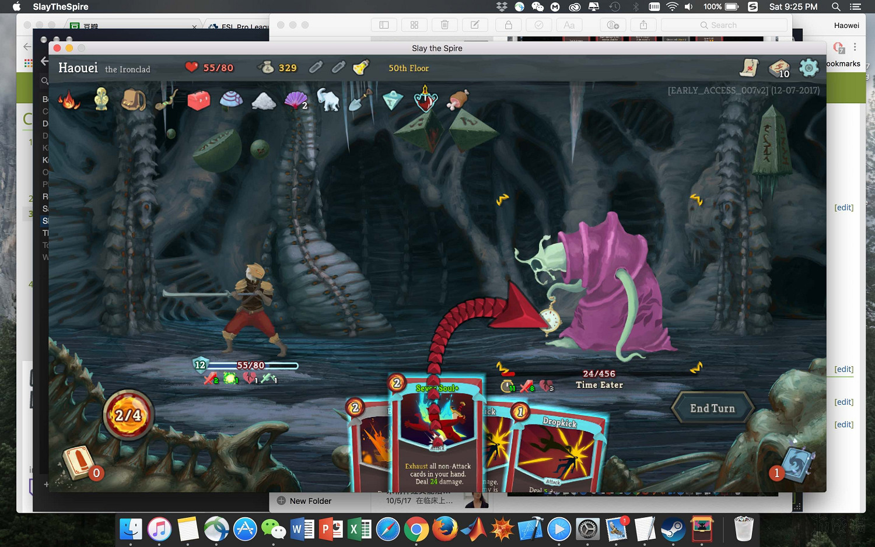Open the game settings gear
The width and height of the screenshot is (875, 547).
tap(808, 68)
